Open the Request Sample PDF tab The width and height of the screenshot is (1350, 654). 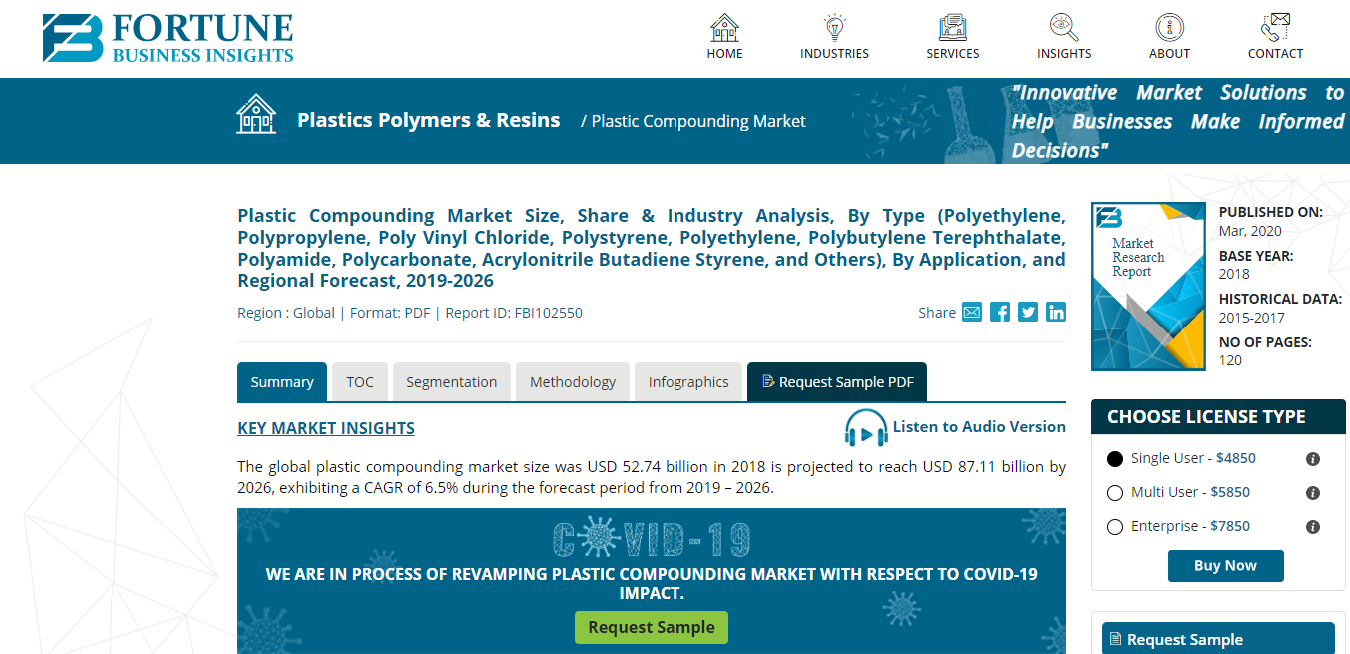(837, 382)
